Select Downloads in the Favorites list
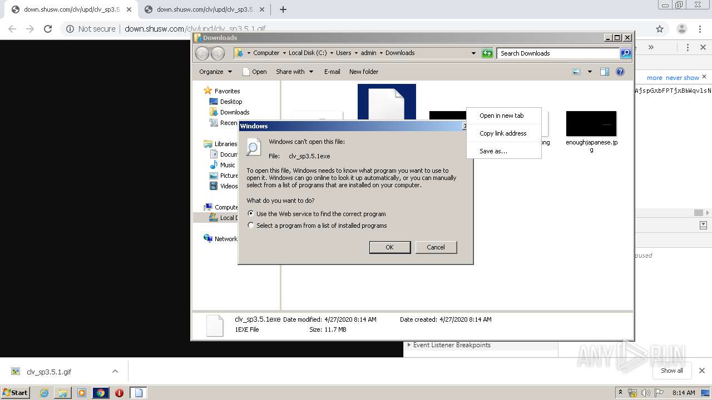Viewport: 712px width, 400px height. click(235, 112)
